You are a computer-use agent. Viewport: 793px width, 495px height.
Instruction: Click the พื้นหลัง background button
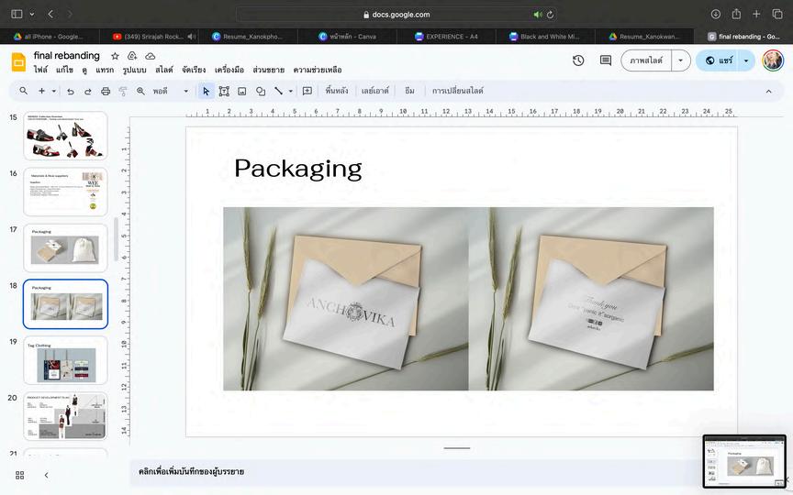(336, 91)
